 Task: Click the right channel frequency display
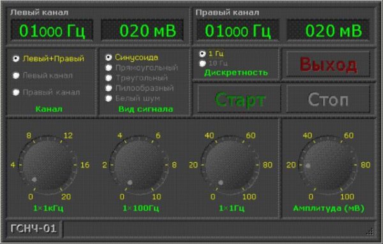(237, 31)
